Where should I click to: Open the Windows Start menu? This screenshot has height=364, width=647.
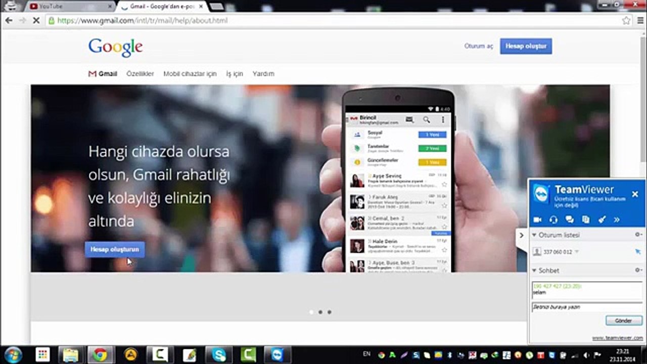tap(13, 354)
